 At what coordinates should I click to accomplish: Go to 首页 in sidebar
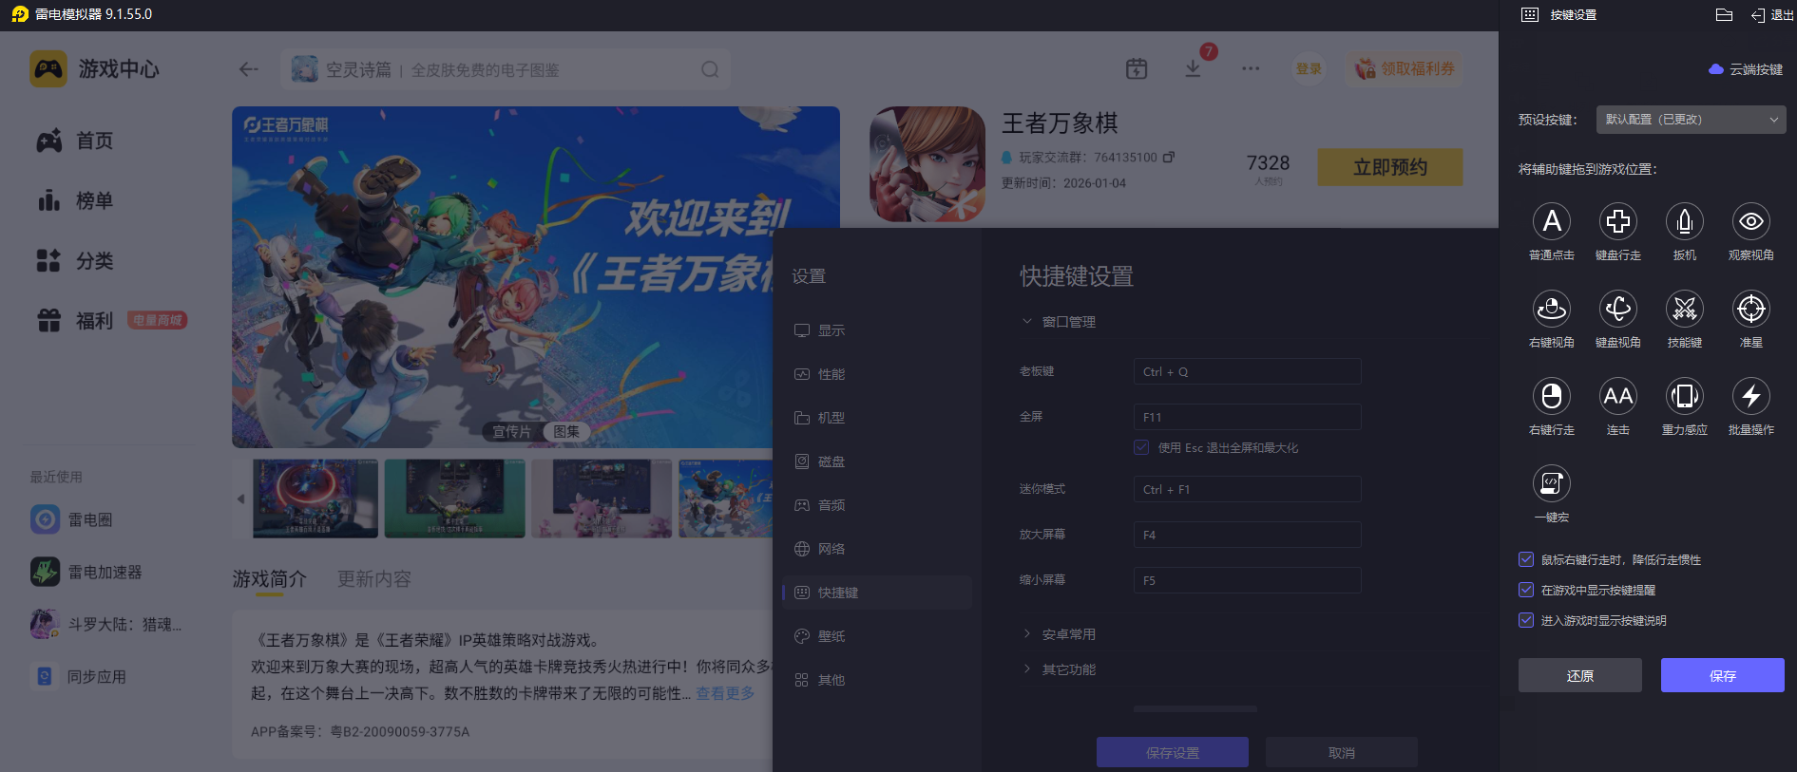75,141
